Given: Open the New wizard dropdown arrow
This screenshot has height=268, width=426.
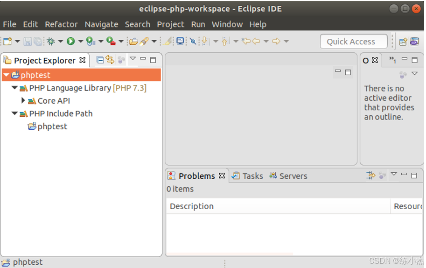Looking at the screenshot, I should [x=17, y=41].
